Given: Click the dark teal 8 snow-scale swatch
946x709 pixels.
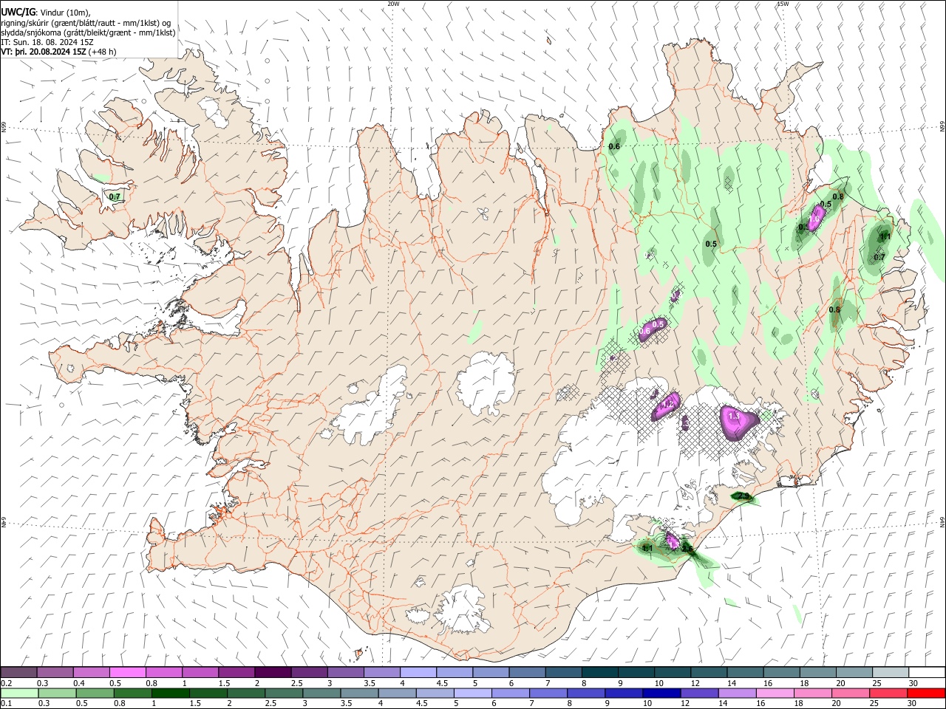Looking at the screenshot, I should 599,672.
